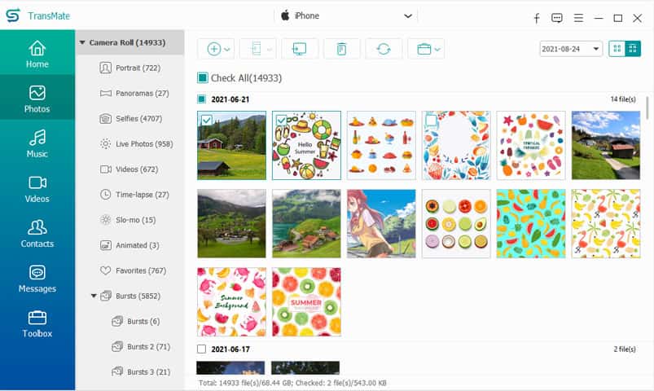654x391 pixels.
Task: Collapse the Bursts tree folder
Action: point(94,296)
